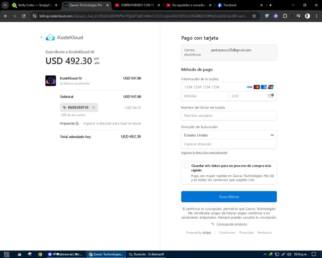
Task: Go back using the browser back arrow
Action: pyautogui.click(x=6, y=16)
